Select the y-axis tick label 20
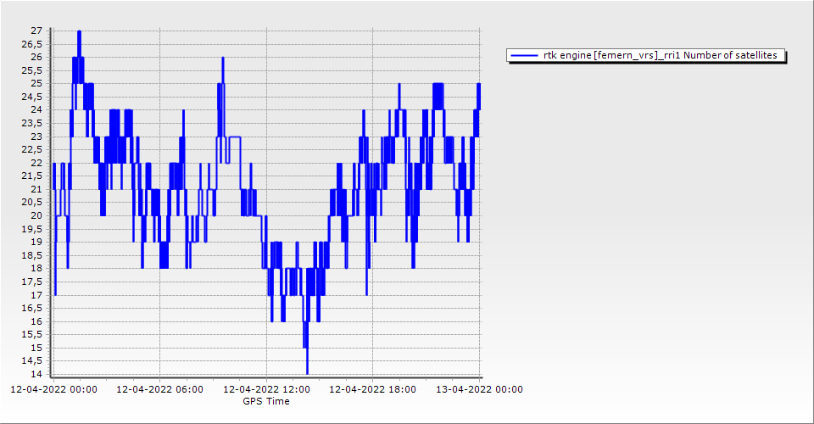This screenshot has width=814, height=424. [x=36, y=215]
